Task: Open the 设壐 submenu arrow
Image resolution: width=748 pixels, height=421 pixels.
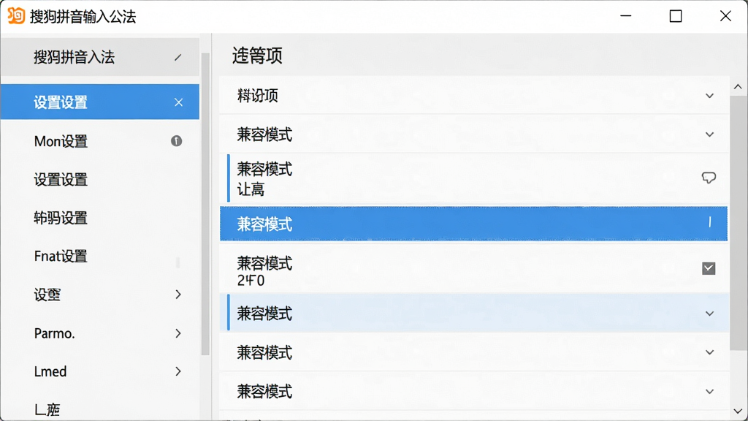Action: (178, 295)
